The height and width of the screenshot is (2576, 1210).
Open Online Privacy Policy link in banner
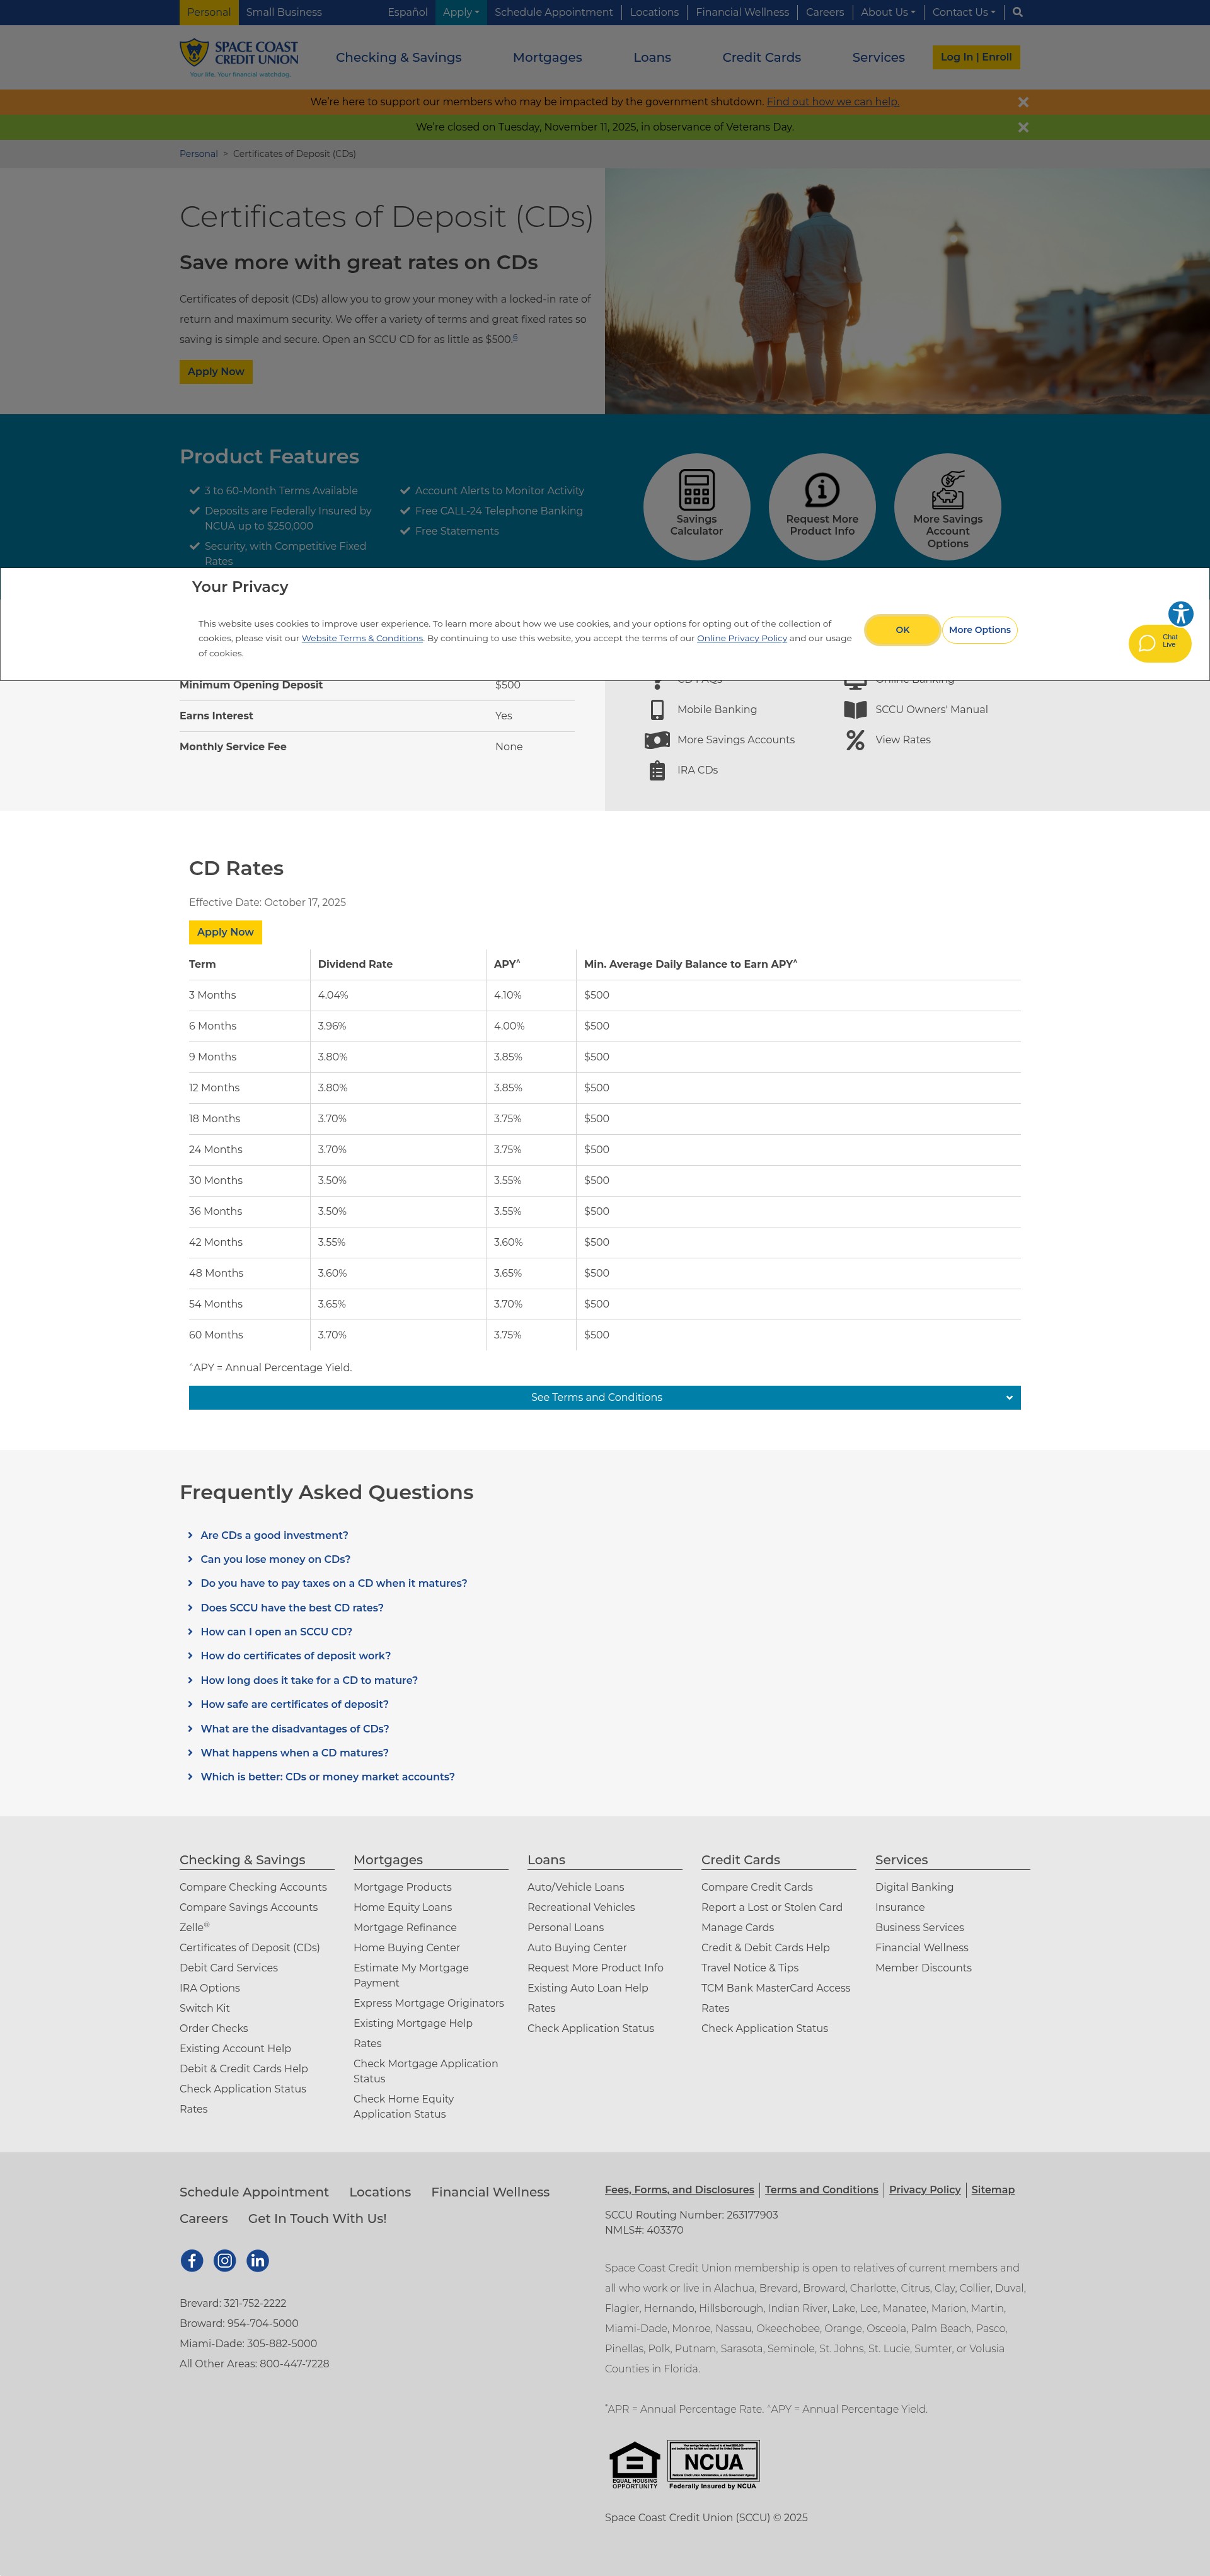742,638
